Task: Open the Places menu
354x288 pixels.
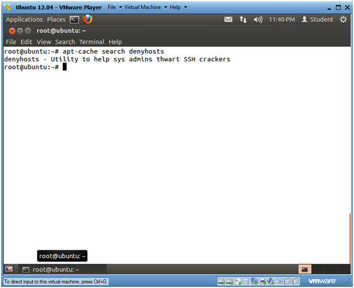Action: pos(56,19)
